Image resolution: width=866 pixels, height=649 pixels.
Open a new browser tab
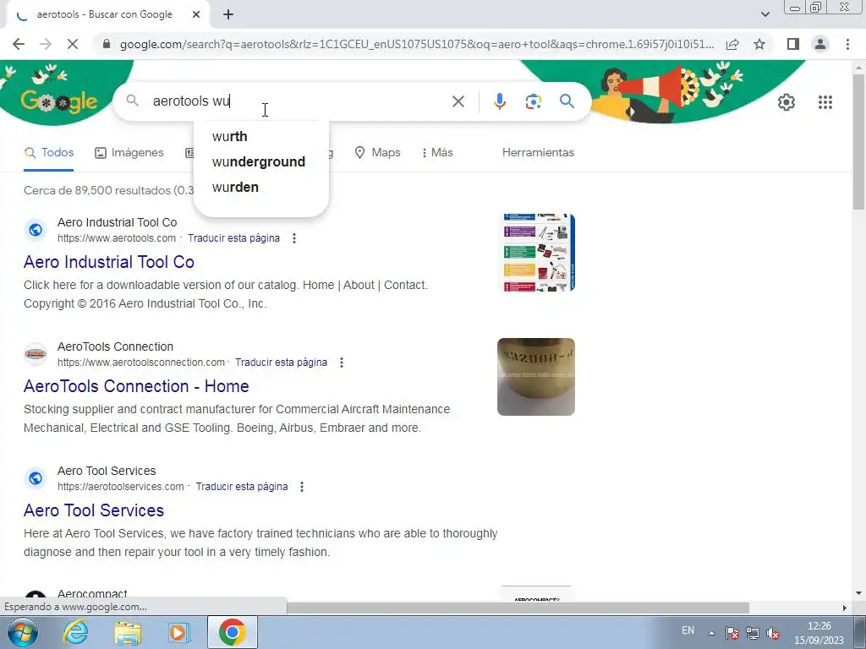228,15
